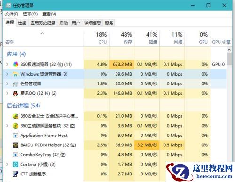Click the 4.8% CPU value

[x=102, y=64]
